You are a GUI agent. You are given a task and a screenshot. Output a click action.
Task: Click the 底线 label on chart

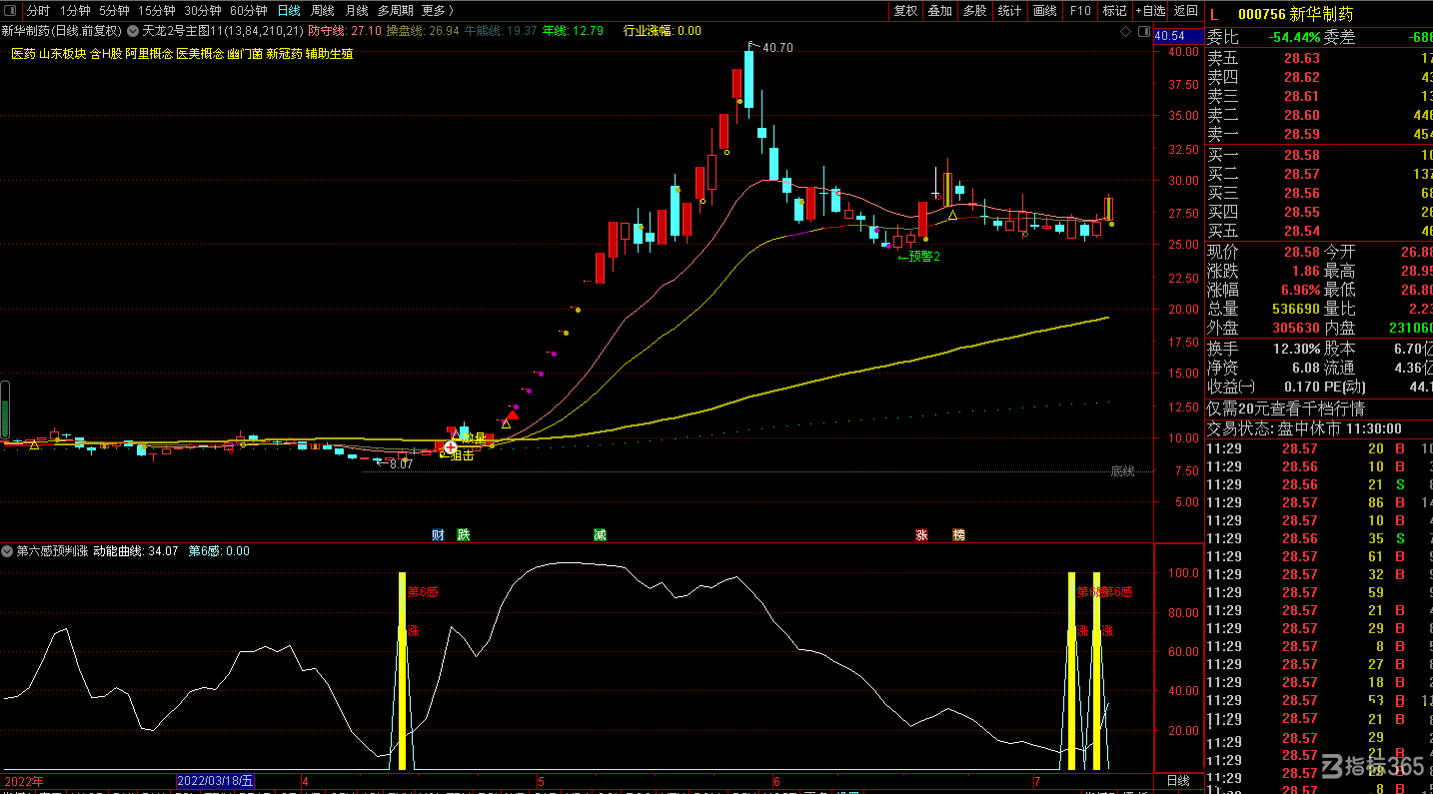1122,471
